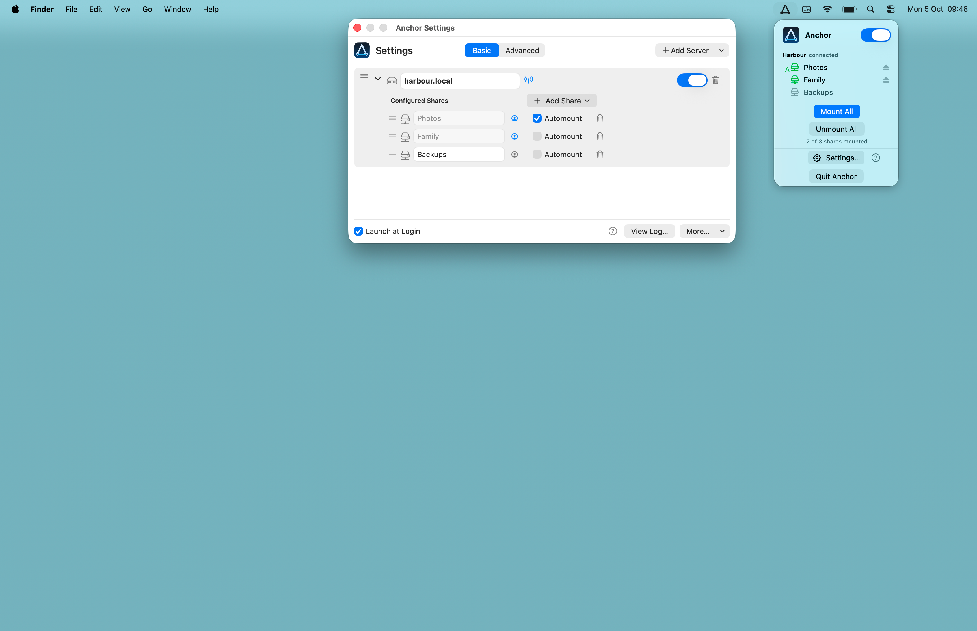Image resolution: width=977 pixels, height=631 pixels.
Task: Open Spotlight search in menu bar
Action: click(870, 9)
